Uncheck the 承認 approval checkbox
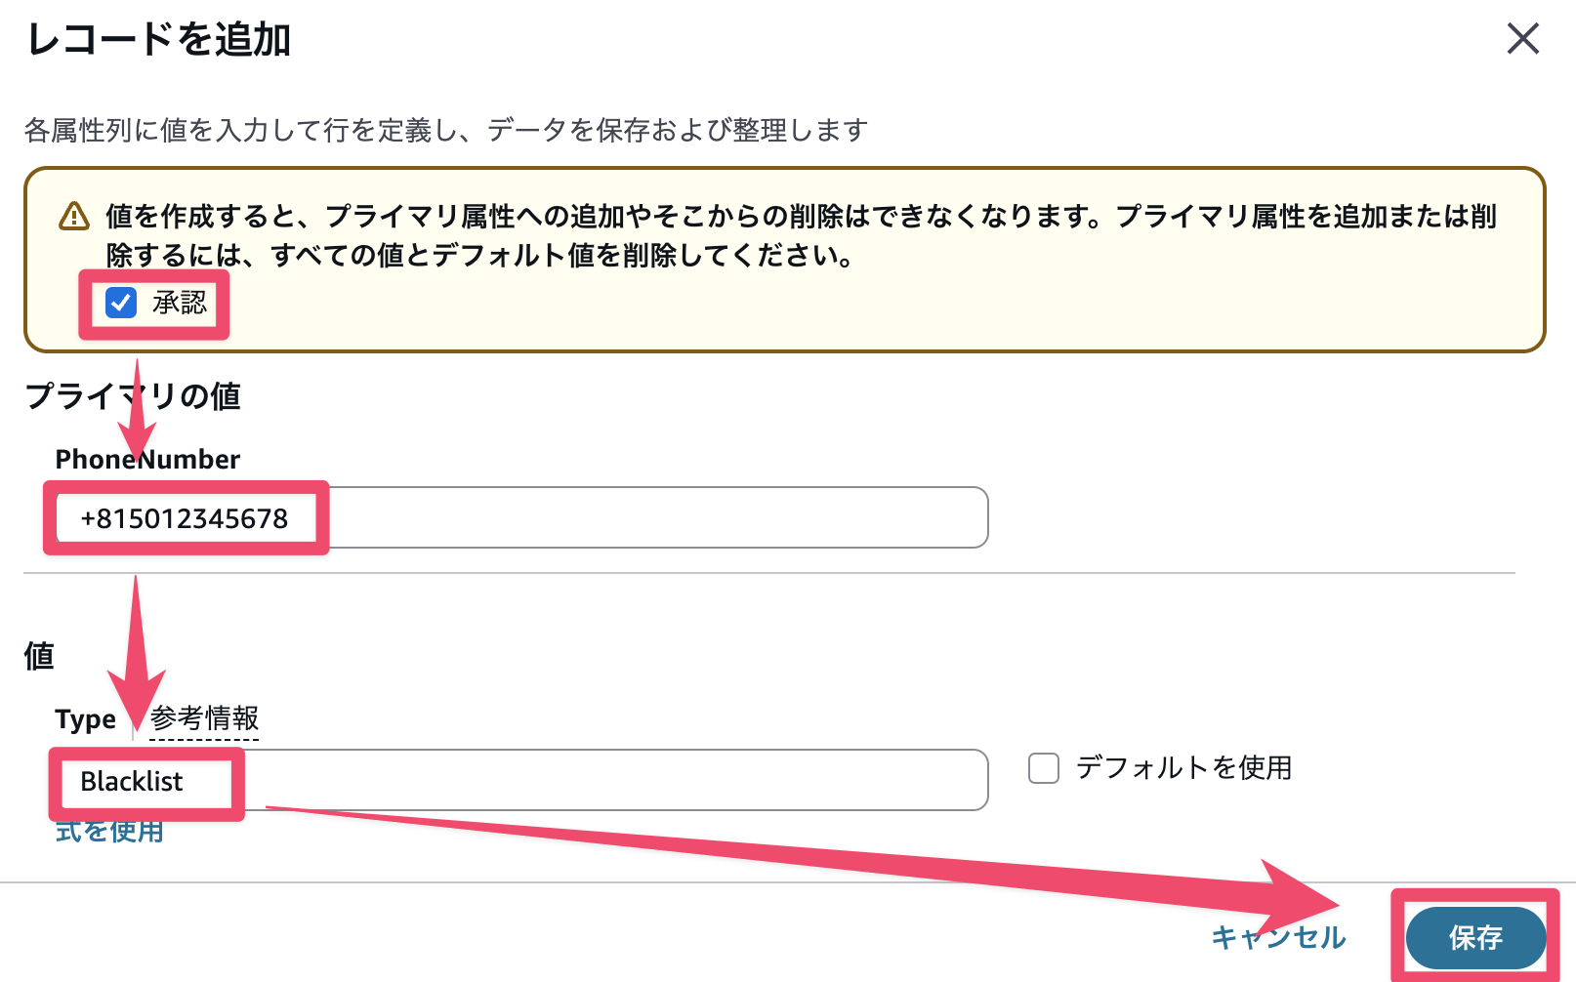1576x982 pixels. click(119, 304)
